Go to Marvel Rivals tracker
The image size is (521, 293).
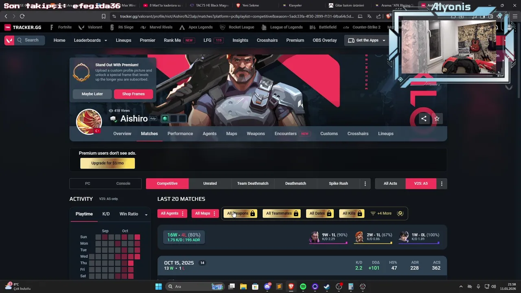pos(156,27)
